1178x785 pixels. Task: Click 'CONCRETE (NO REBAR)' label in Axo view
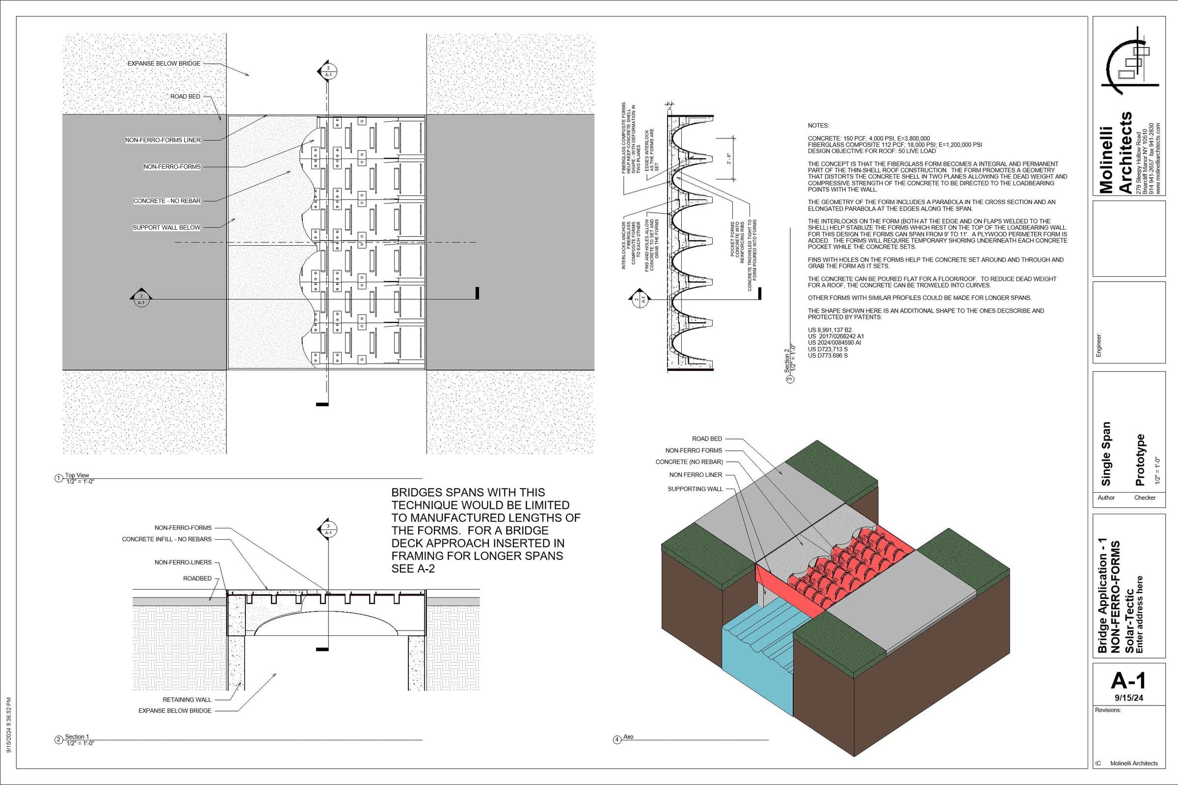tap(689, 462)
